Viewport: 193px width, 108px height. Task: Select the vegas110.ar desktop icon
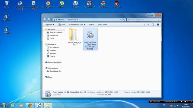pos(7,17)
